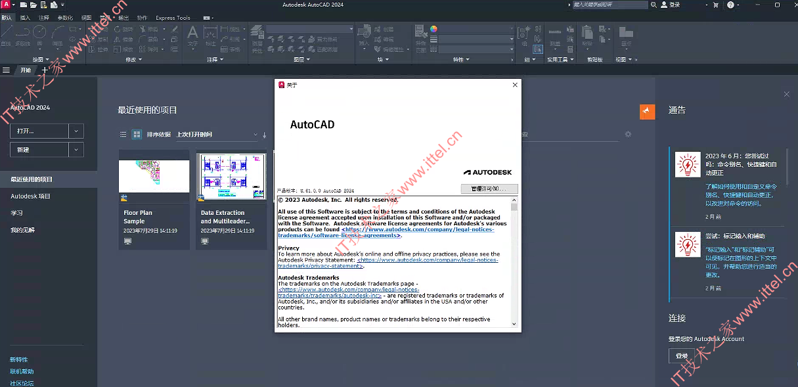Click the AutoCAD application menu logo
798x387 pixels.
coord(6,5)
